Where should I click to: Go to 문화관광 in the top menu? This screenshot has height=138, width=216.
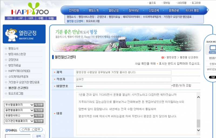(174, 11)
